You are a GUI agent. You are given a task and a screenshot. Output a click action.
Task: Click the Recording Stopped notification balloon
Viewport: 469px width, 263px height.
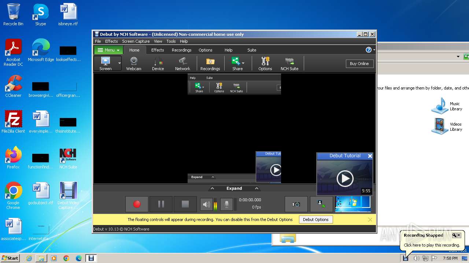point(432,240)
